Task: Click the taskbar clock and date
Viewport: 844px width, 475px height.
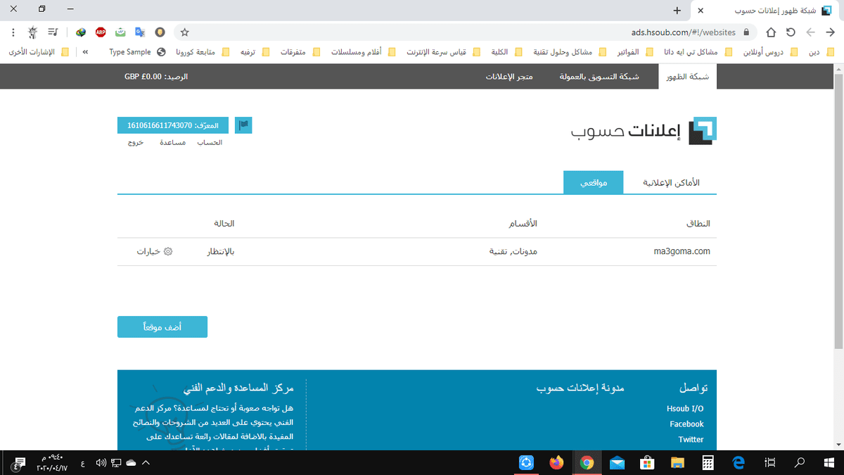Action: pos(53,462)
